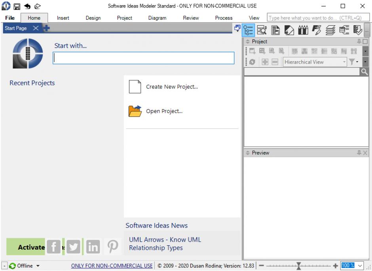Click the Redo arrow icon
The image size is (372, 271).
[38, 6]
